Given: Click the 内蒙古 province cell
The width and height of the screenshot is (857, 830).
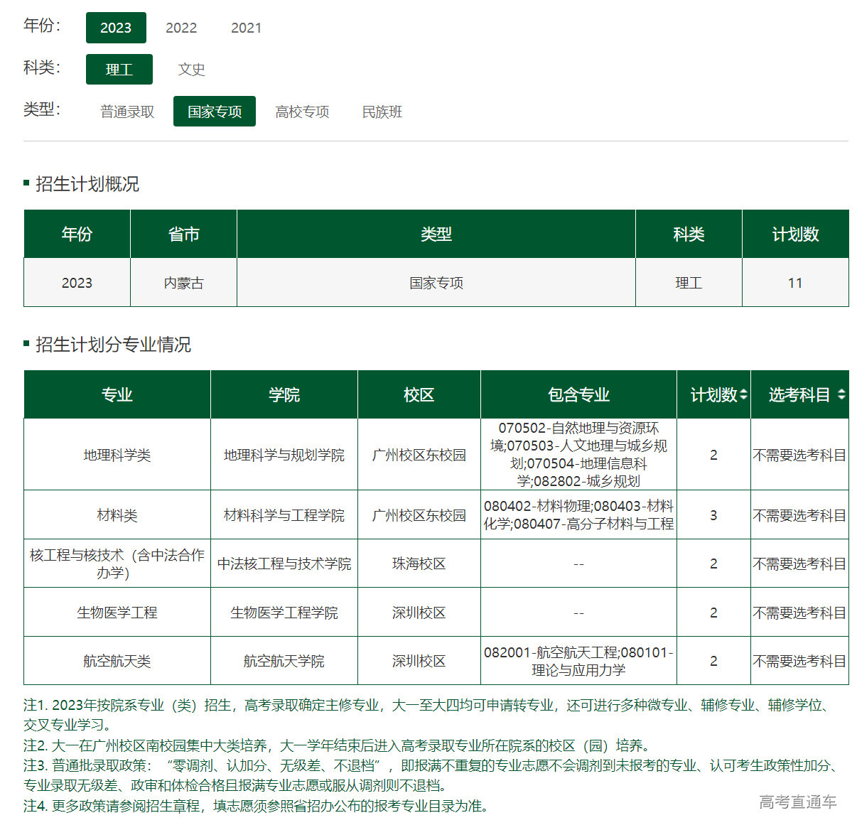Looking at the screenshot, I should [x=183, y=282].
